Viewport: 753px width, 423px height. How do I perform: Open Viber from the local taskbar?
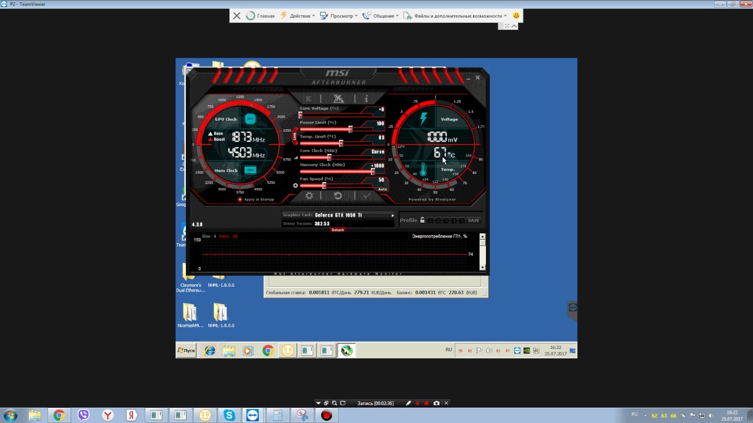84,415
